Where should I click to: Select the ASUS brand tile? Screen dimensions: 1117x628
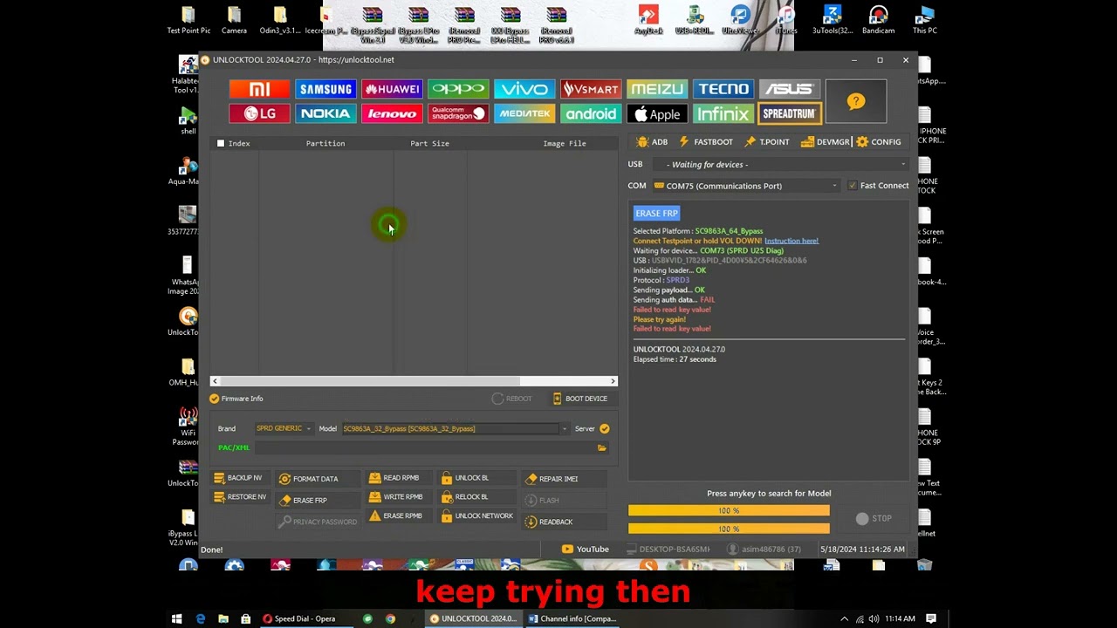pos(790,89)
